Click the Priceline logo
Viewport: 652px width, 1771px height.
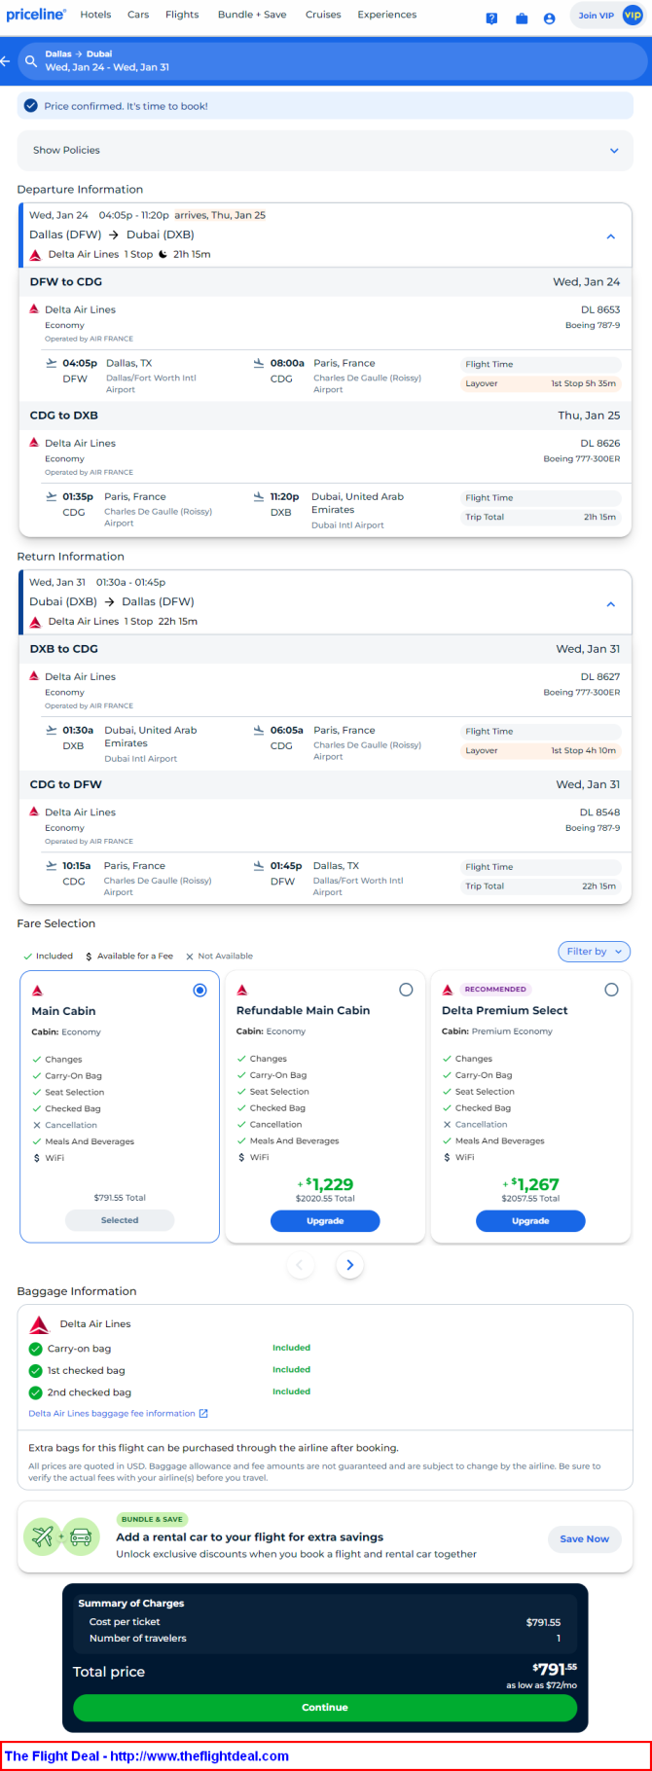(36, 15)
